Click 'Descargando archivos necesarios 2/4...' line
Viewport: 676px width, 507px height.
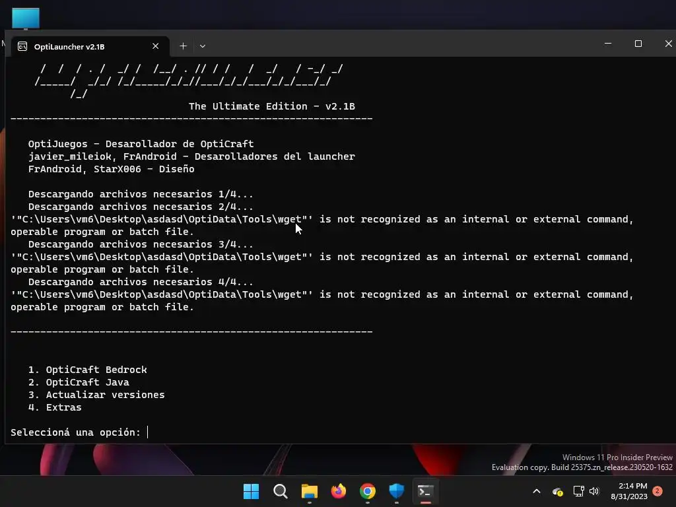(141, 207)
